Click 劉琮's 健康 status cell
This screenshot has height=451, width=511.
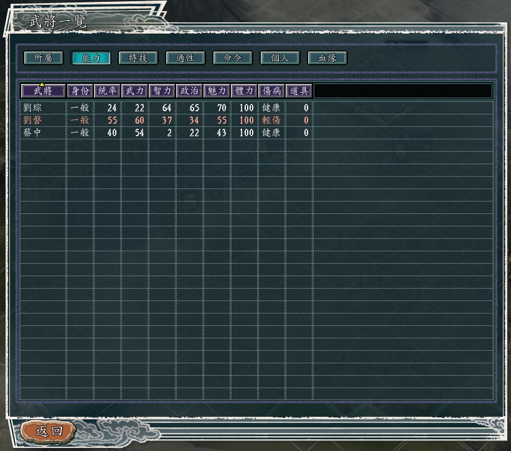click(x=271, y=108)
